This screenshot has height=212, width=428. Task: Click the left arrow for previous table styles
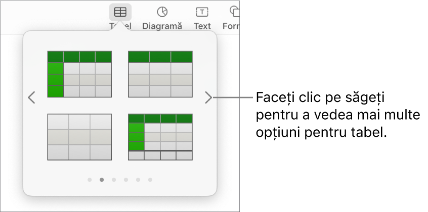pos(32,97)
